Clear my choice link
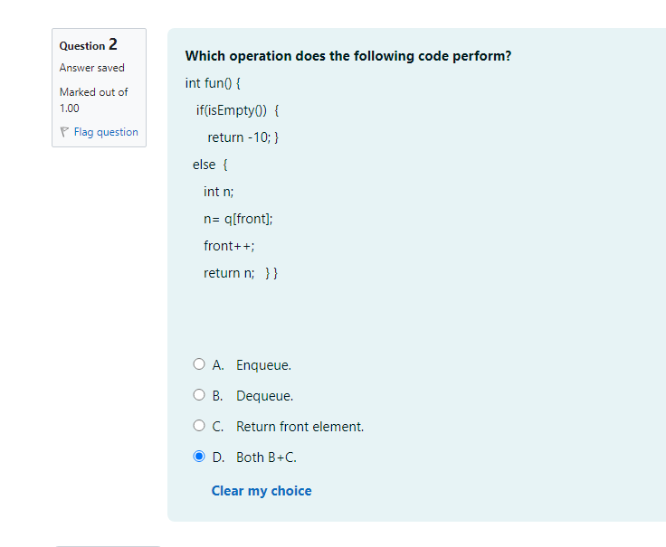Image resolution: width=666 pixels, height=547 pixels. point(262,491)
